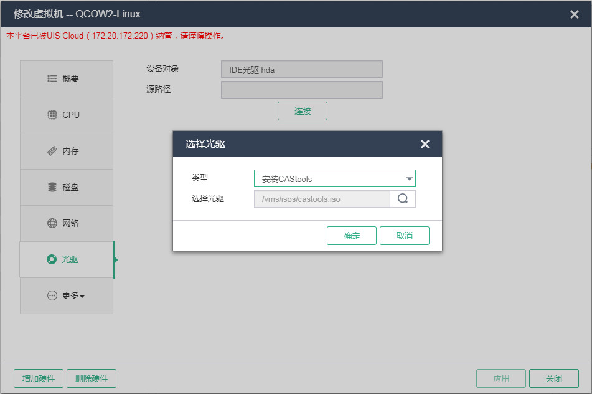Expand the 更多 menu arrow
The height and width of the screenshot is (394, 592).
click(82, 297)
